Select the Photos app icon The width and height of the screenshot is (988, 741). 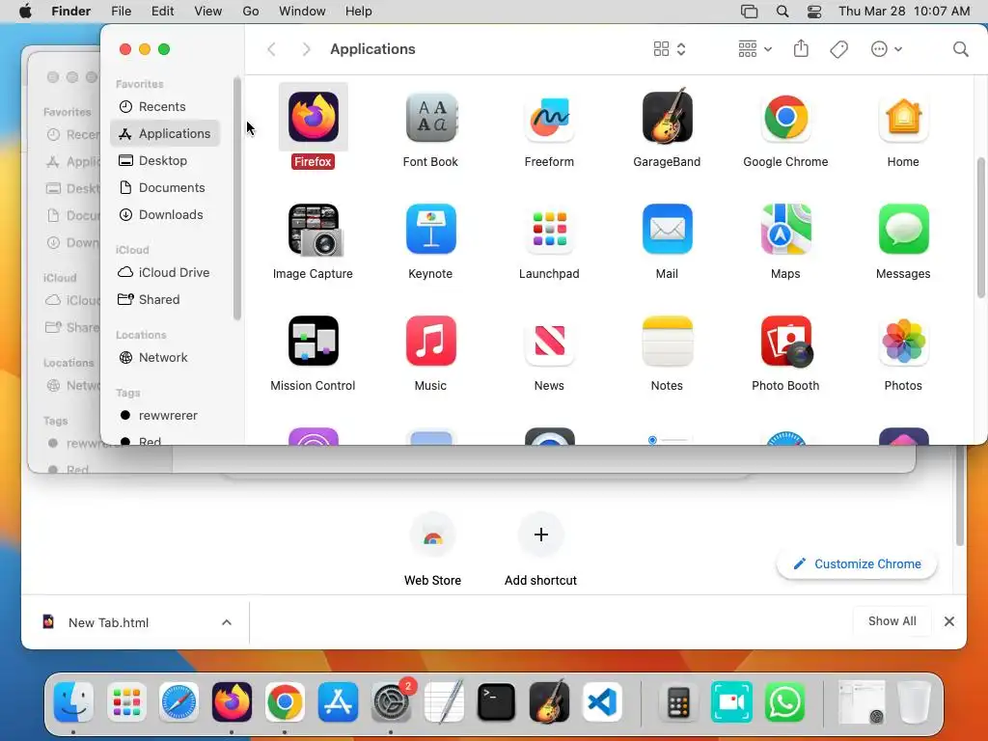click(903, 341)
